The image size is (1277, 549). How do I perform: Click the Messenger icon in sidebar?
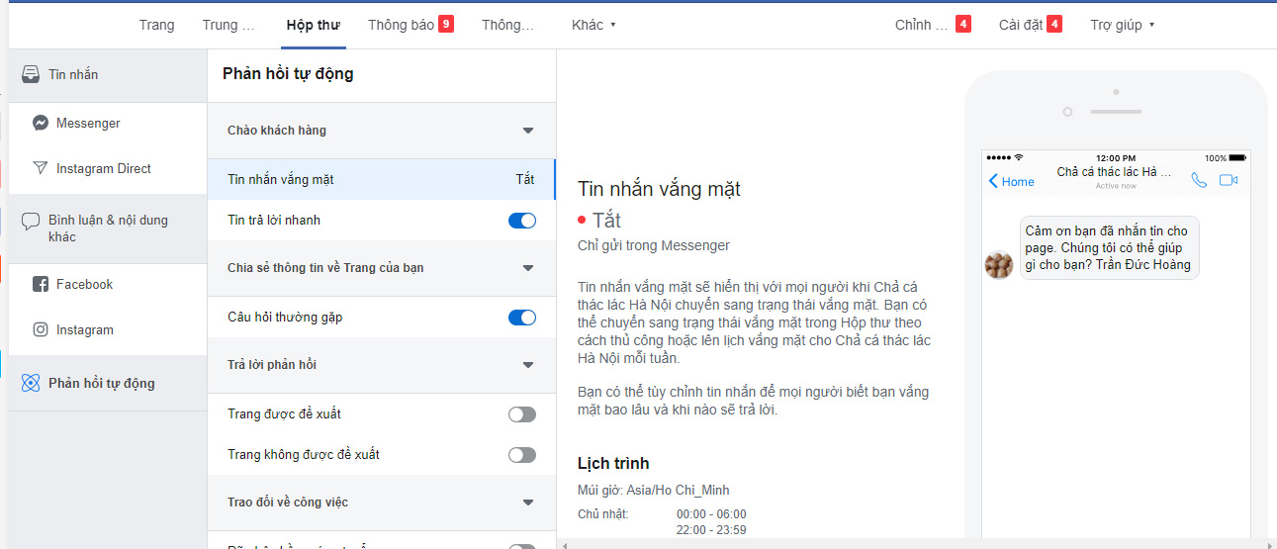click(x=41, y=124)
